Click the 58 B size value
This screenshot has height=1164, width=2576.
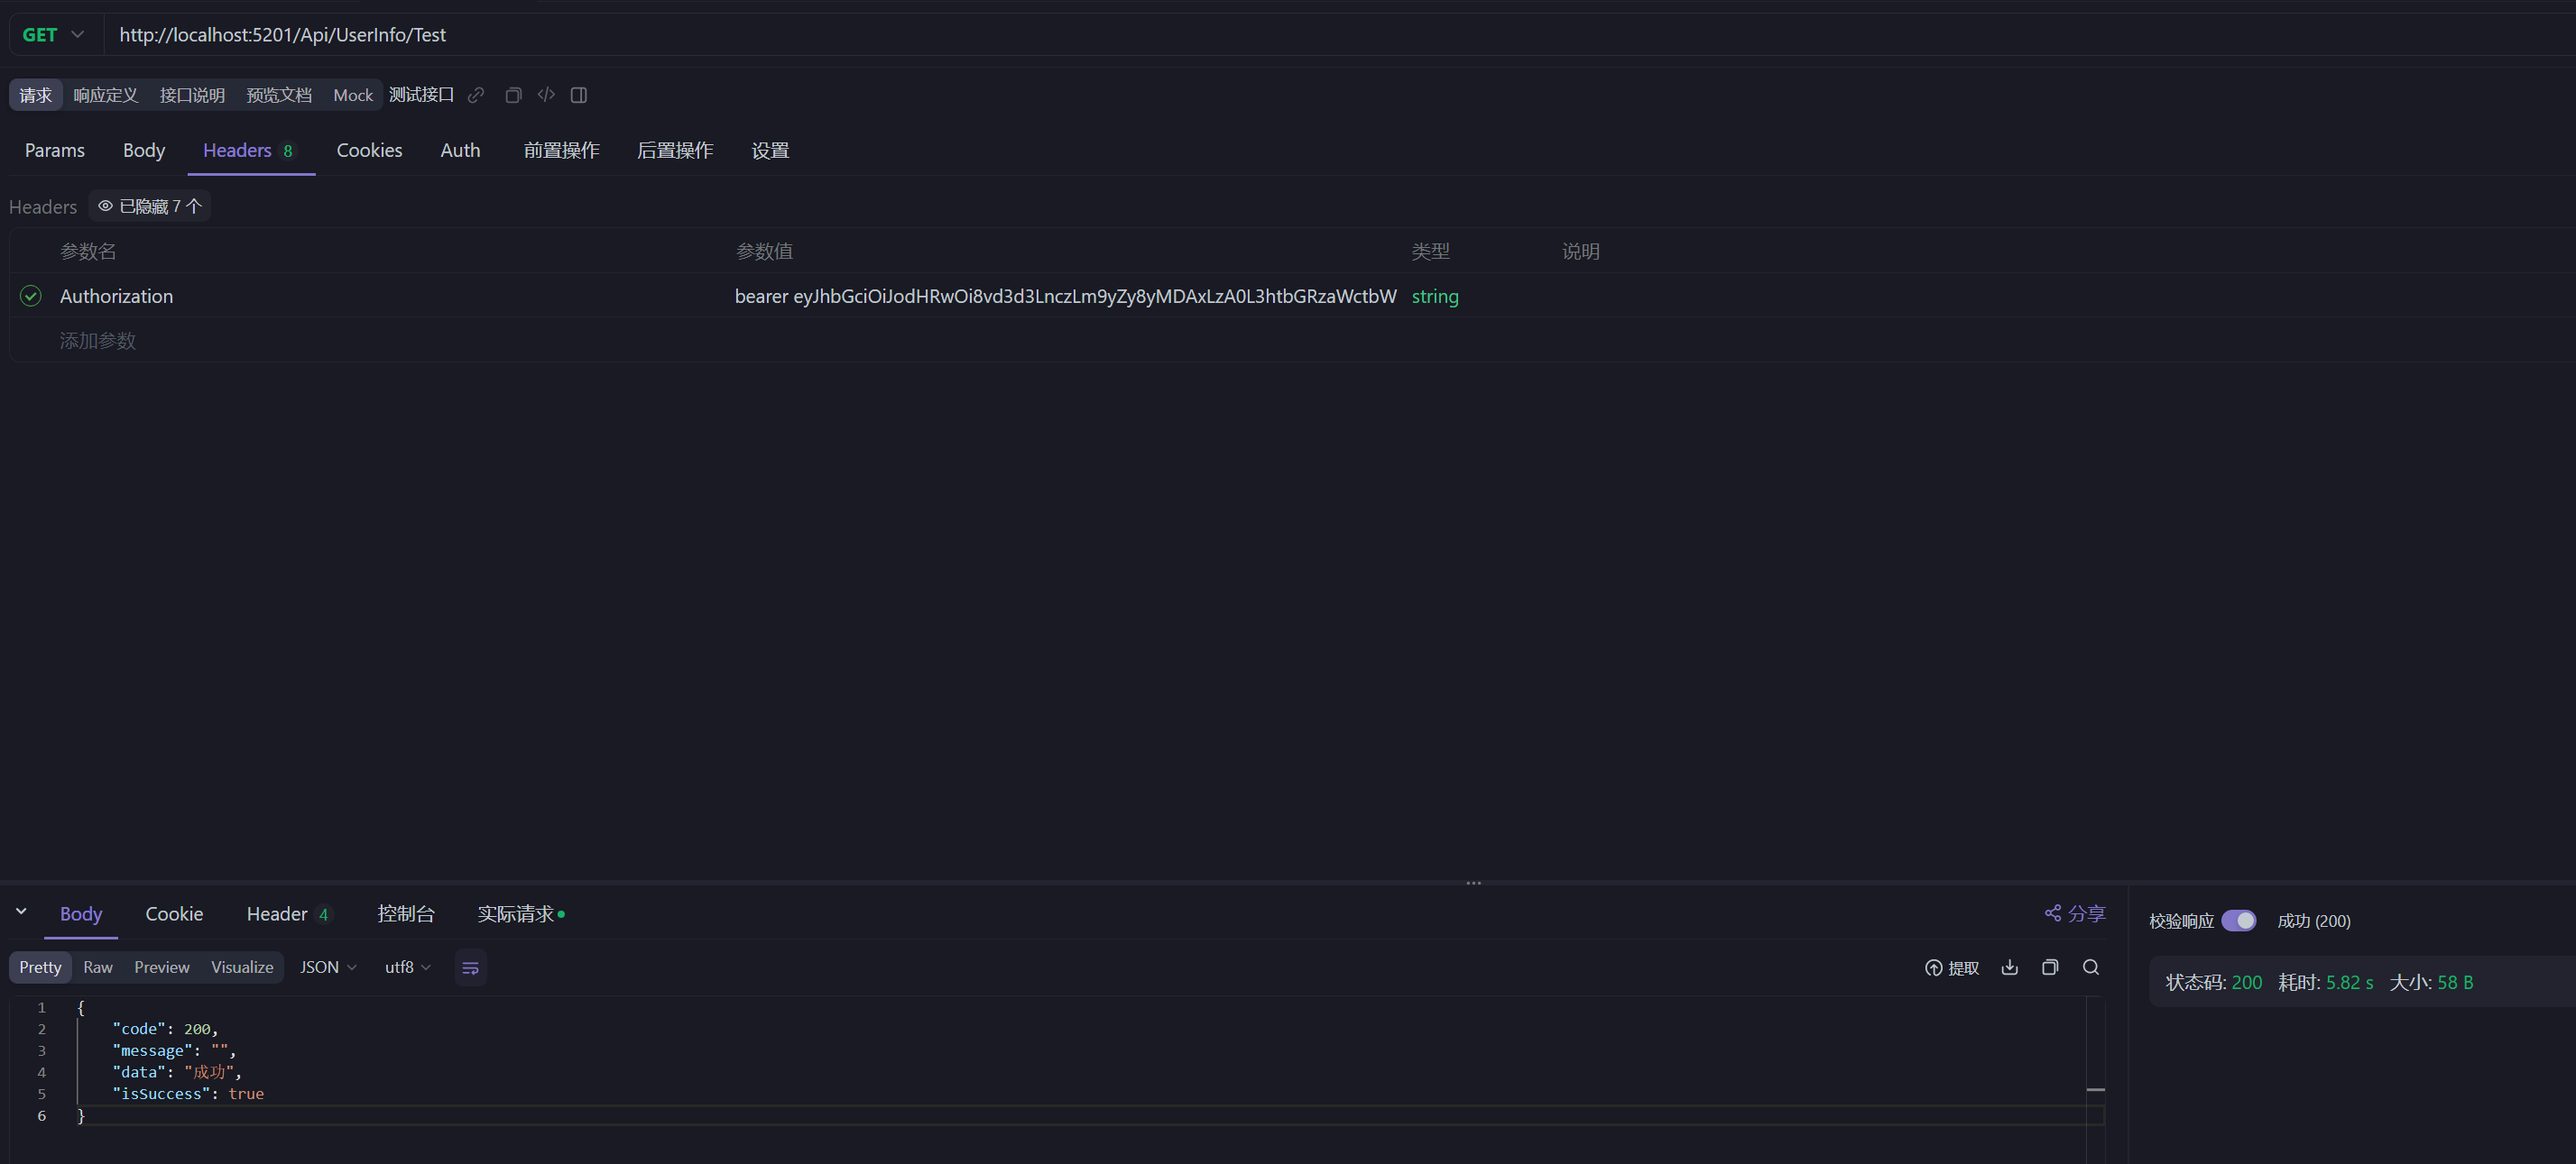click(2455, 982)
